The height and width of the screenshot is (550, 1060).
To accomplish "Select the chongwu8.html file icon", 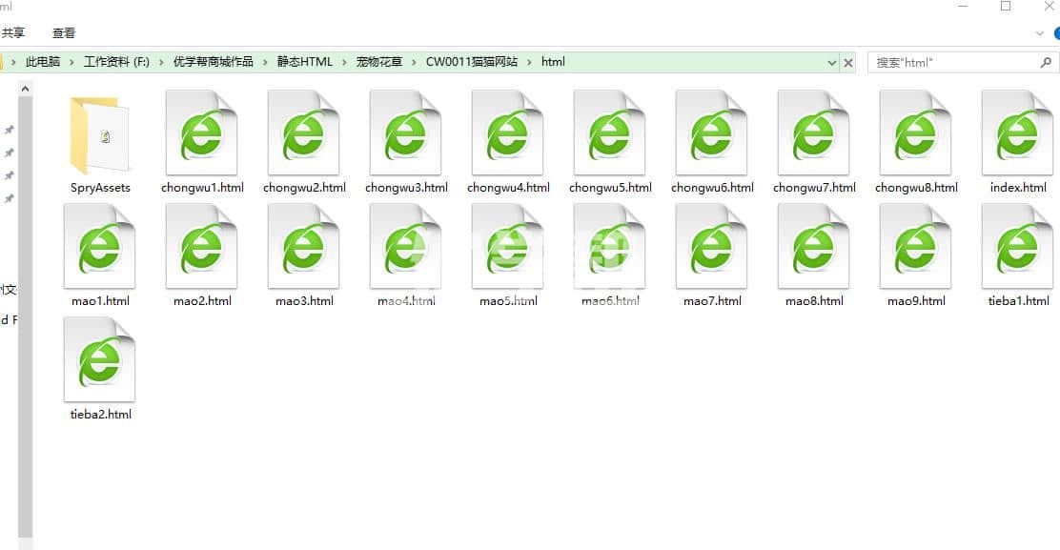I will [915, 133].
